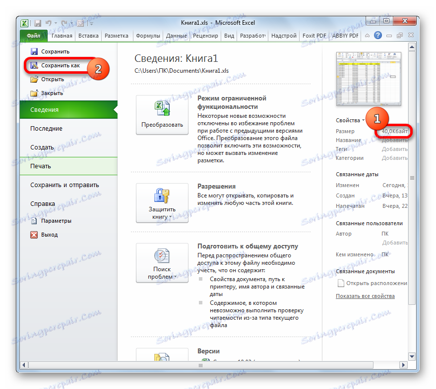The height and width of the screenshot is (389, 436).
Task: Switch to the Надстройки ribbon tab
Action: pyautogui.click(x=284, y=36)
